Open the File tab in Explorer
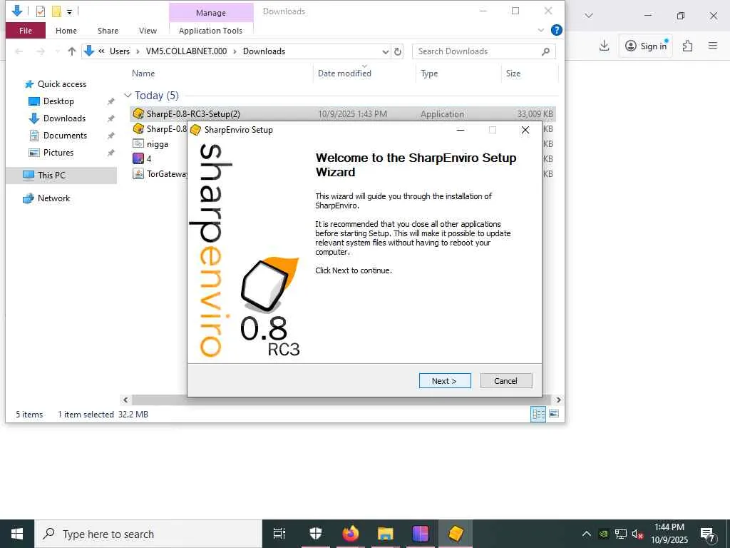730x548 pixels. pyautogui.click(x=26, y=31)
